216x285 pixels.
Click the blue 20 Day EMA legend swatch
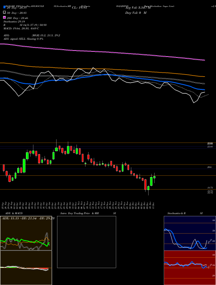[4, 7]
